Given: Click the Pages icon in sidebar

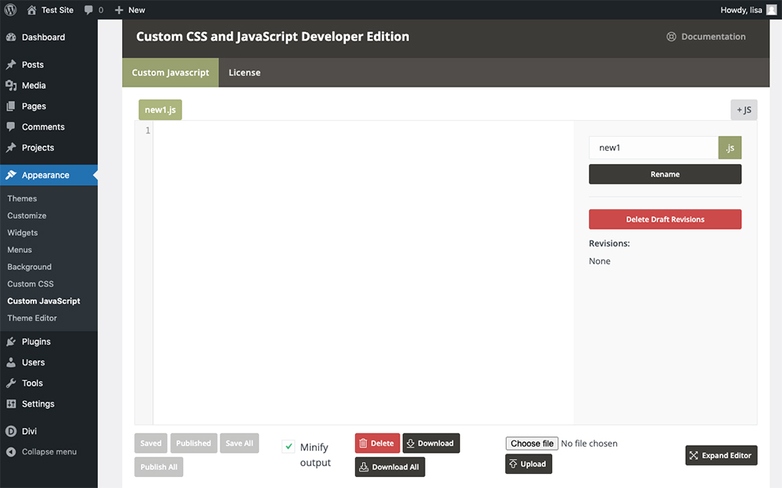Looking at the screenshot, I should pyautogui.click(x=11, y=106).
